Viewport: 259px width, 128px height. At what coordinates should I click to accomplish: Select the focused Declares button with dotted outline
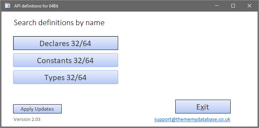pos(66,43)
